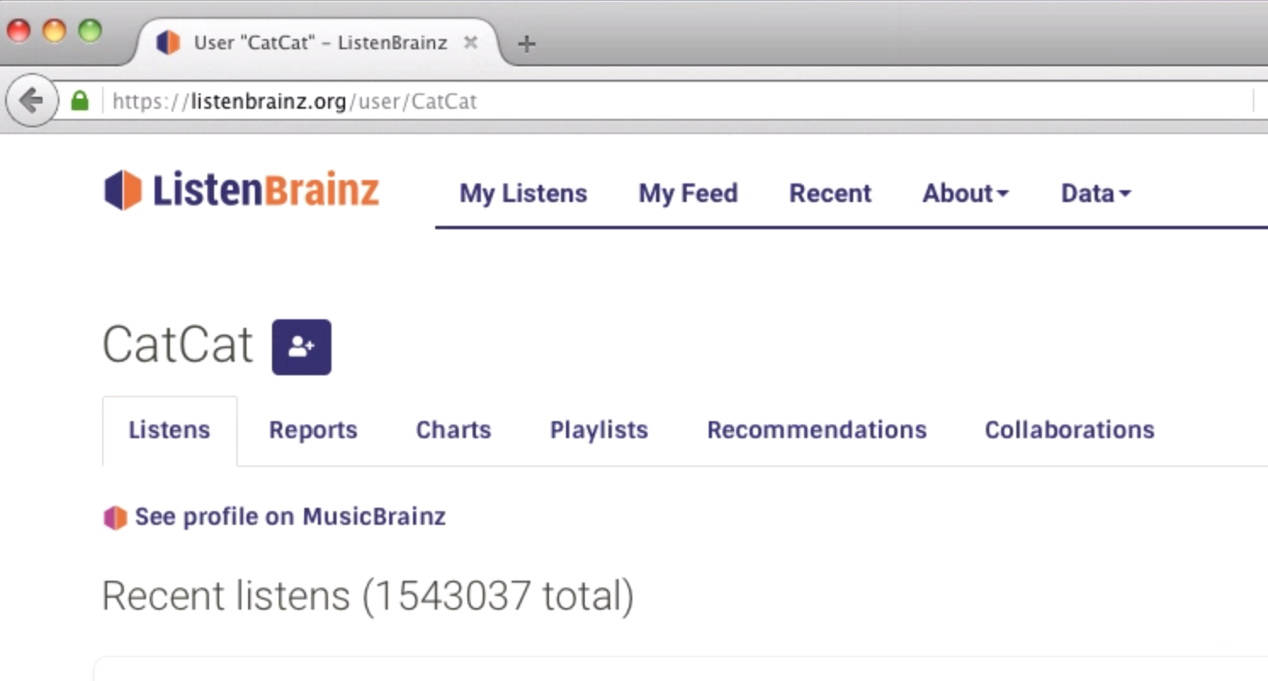Viewport: 1268px width, 681px height.
Task: Open the Recent listens navigation link
Action: tap(830, 194)
